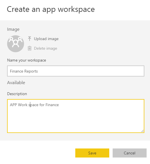The width and height of the screenshot is (150, 164).
Task: Click the Image section label
Action: tap(13, 29)
